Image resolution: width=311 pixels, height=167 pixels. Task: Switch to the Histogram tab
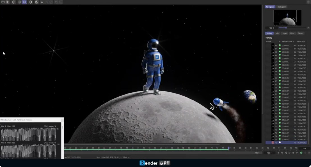282,7
